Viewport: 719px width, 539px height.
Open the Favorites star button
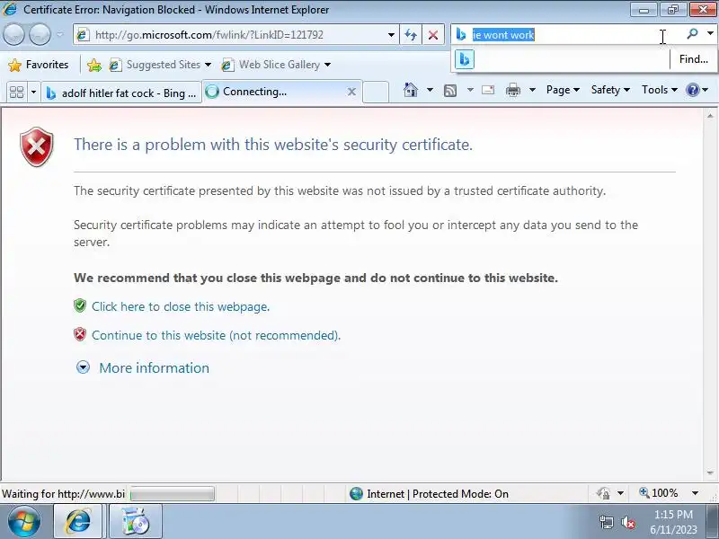[39, 65]
